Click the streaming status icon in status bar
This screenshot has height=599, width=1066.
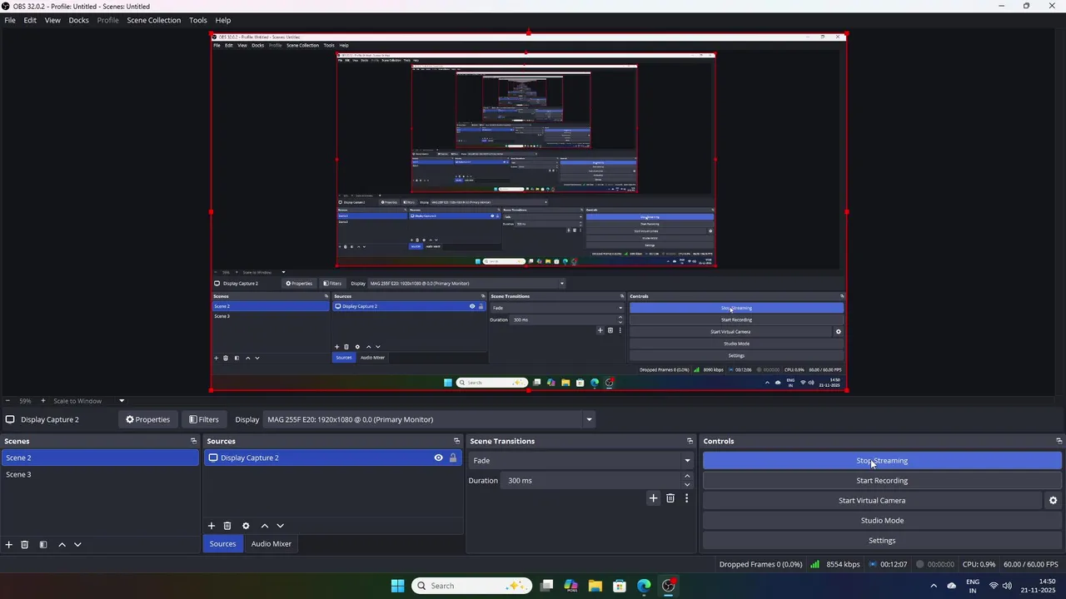coord(872,564)
